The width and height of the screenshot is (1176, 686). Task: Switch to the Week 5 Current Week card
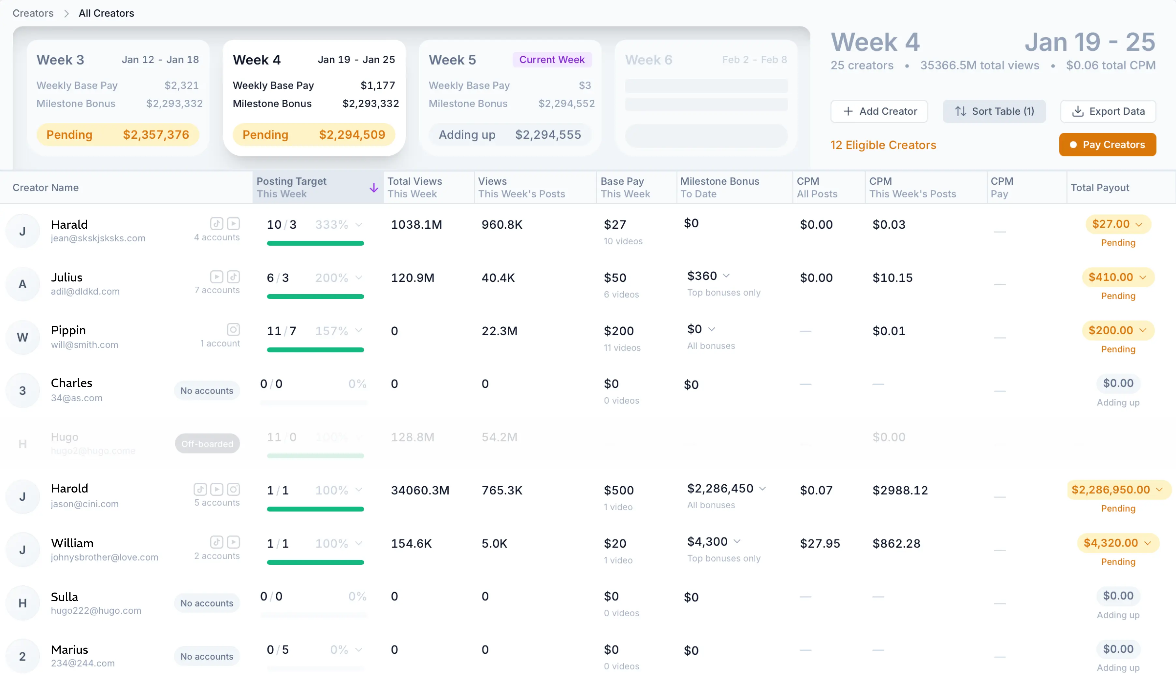pyautogui.click(x=510, y=98)
